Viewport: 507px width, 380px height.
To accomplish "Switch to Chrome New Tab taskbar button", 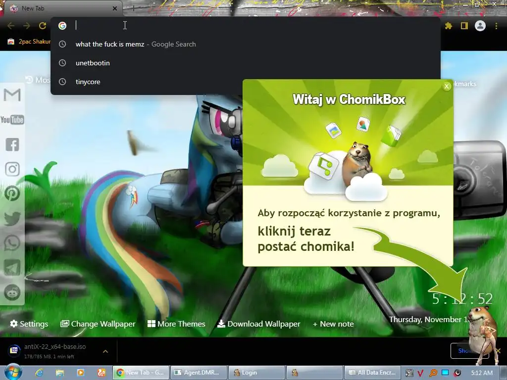I will 141,373.
